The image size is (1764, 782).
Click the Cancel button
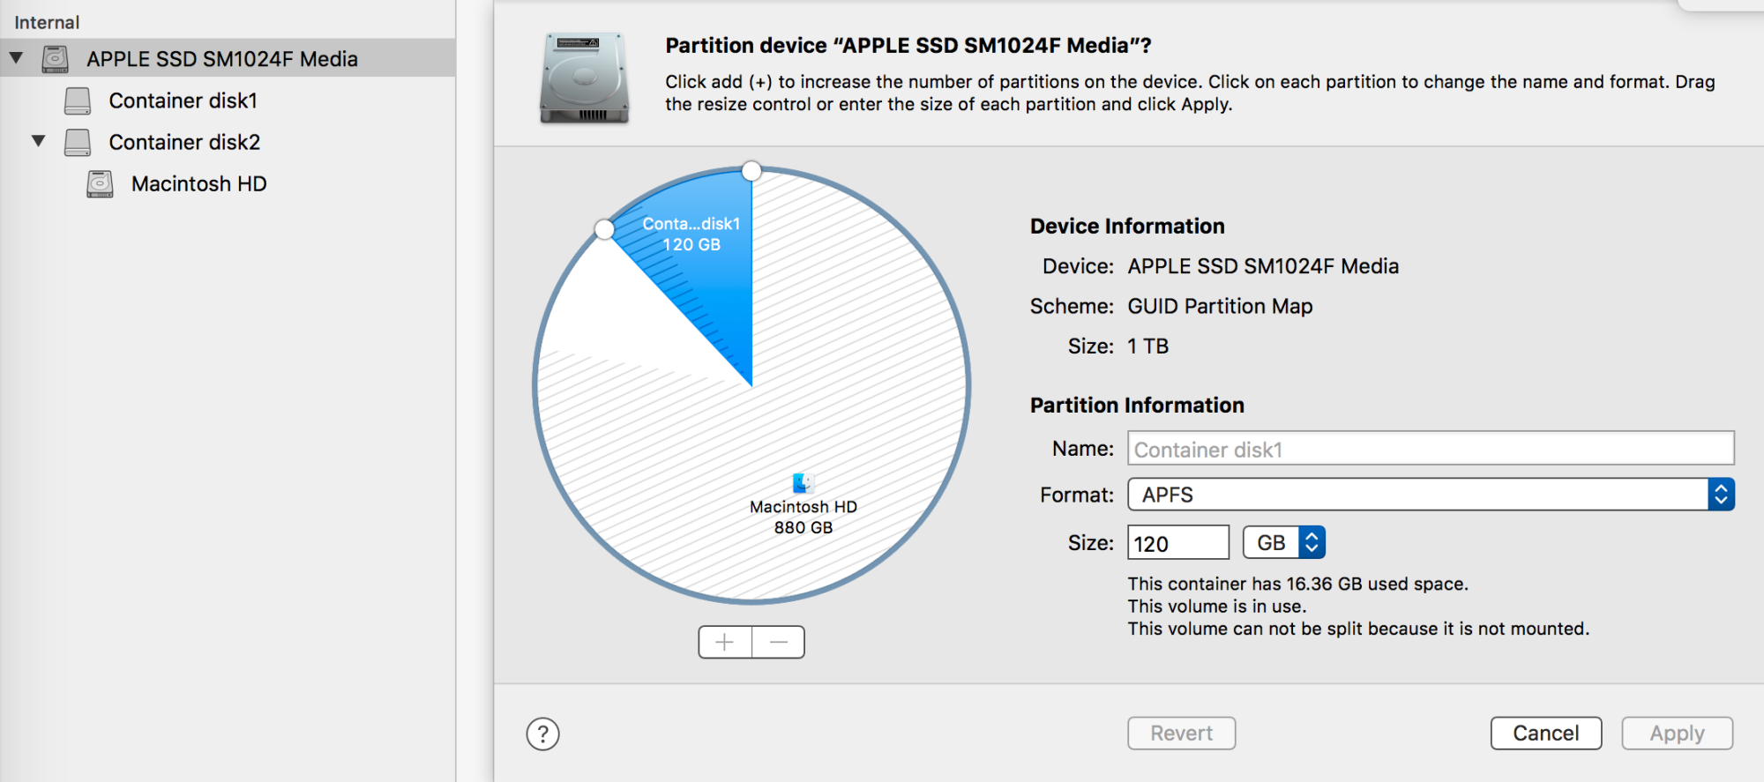point(1546,734)
